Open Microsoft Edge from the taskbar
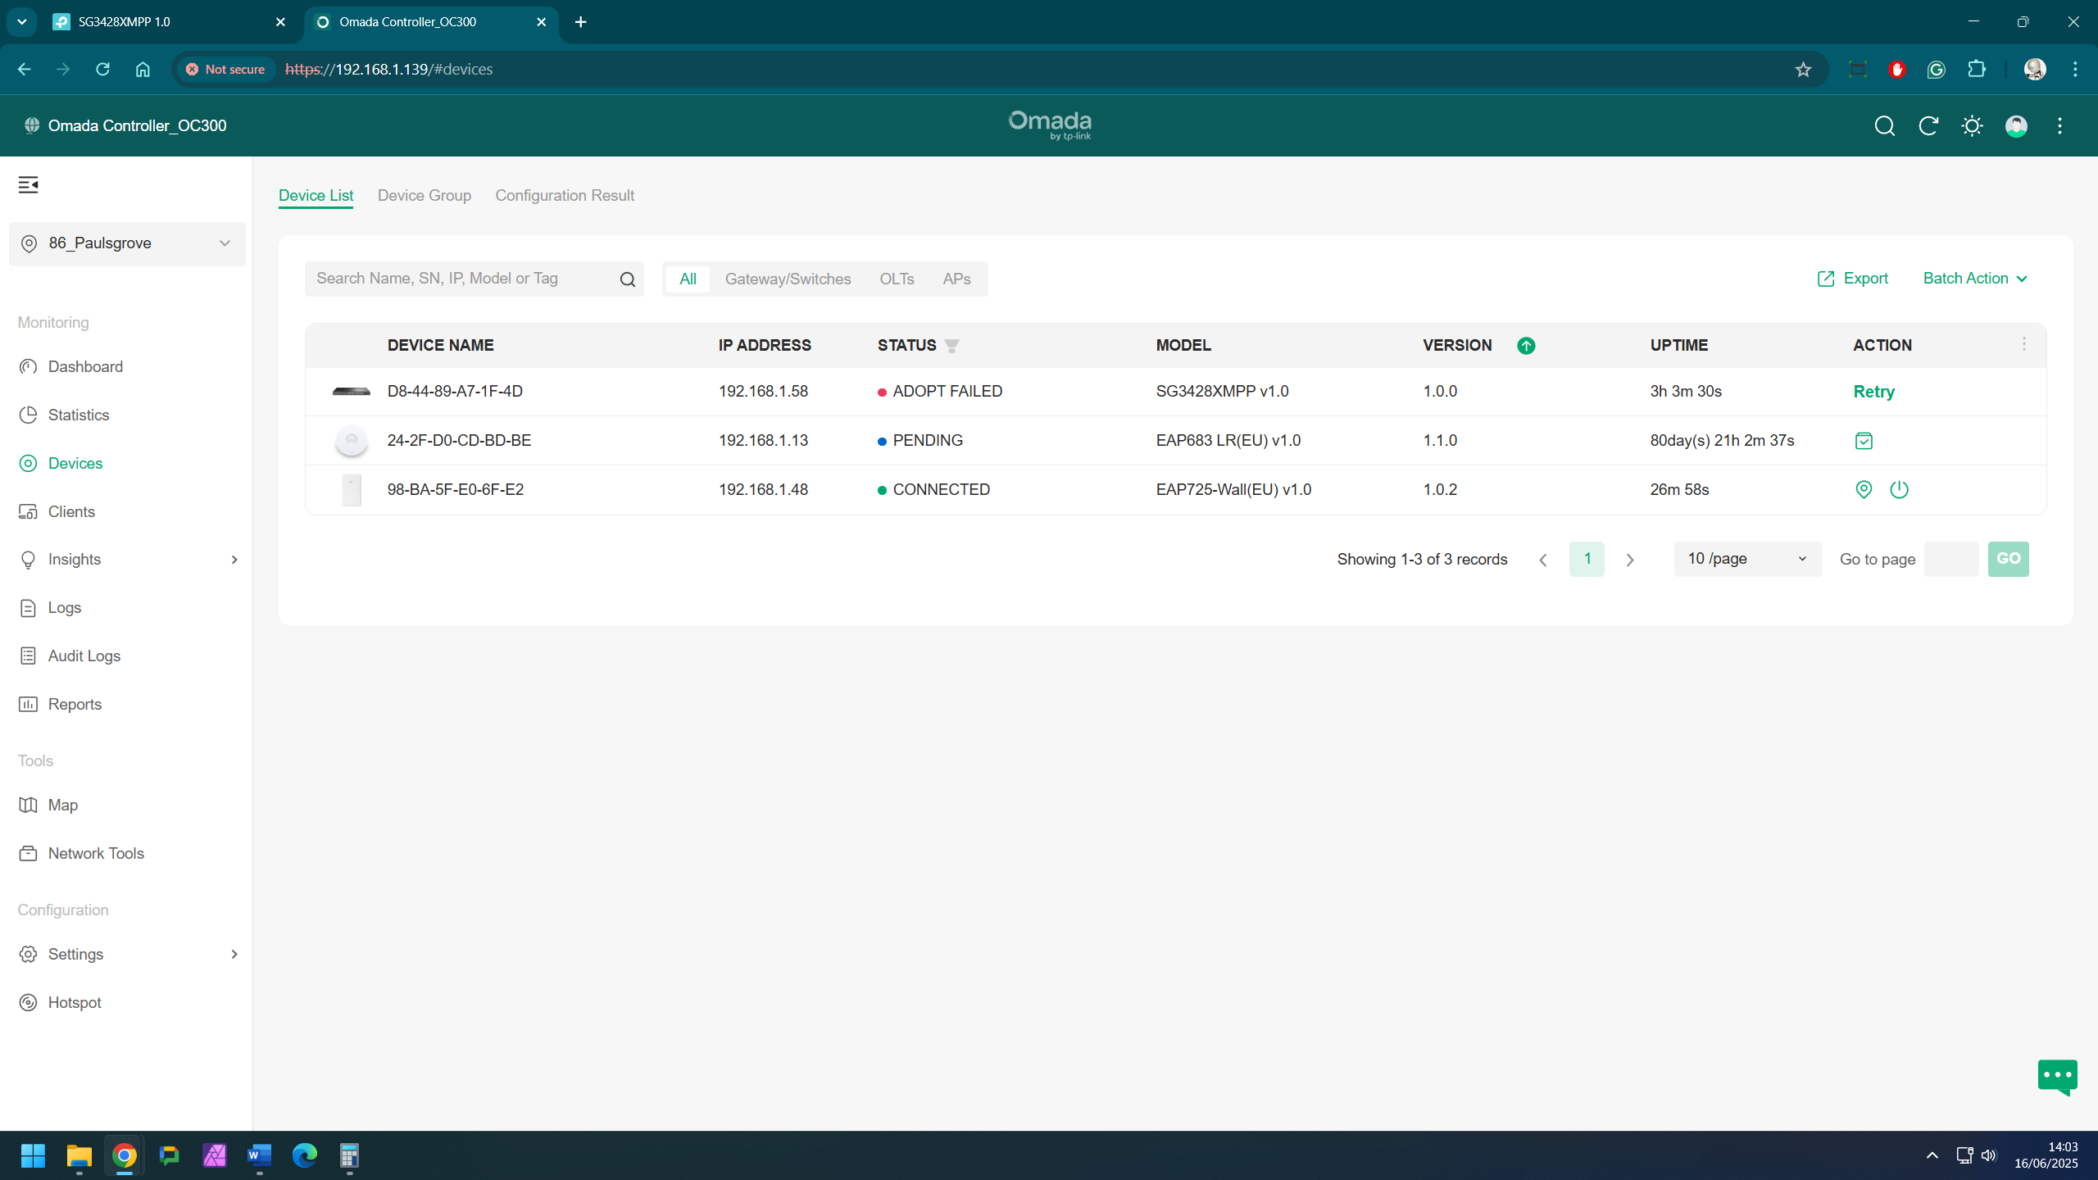The image size is (2098, 1180). pyautogui.click(x=304, y=1156)
